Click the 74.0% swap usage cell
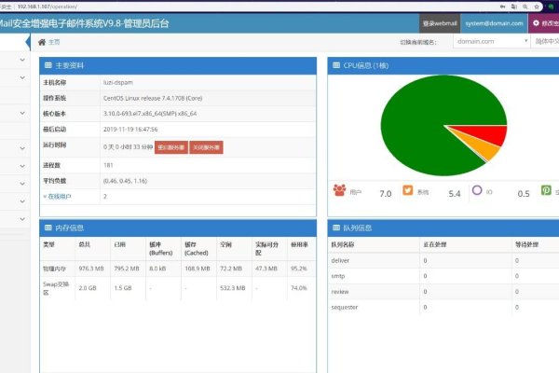559x373 pixels. tap(299, 288)
